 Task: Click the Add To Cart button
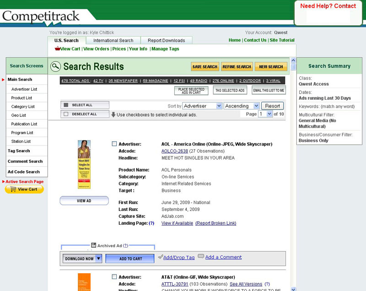coord(130,259)
